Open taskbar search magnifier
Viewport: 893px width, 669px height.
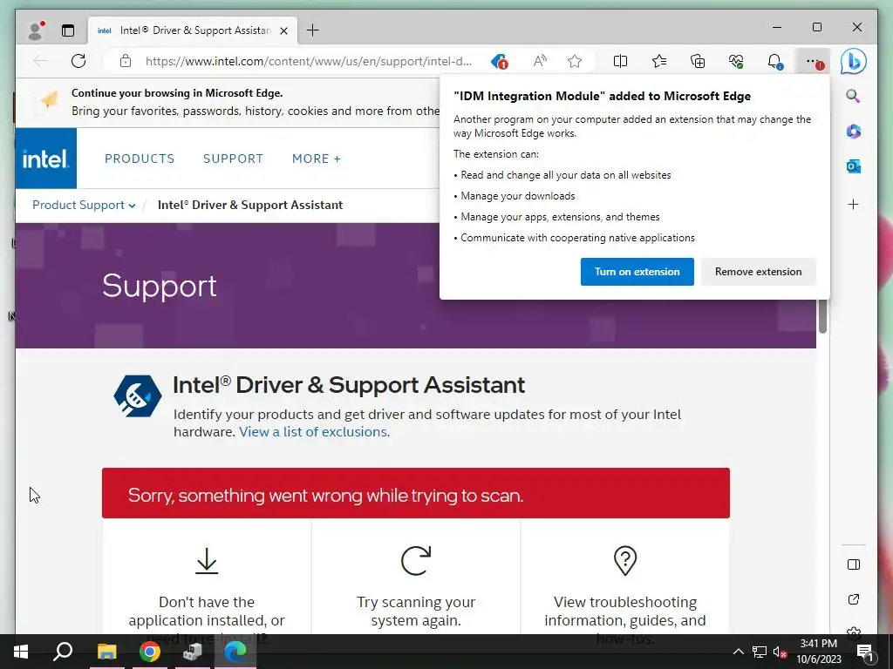tap(63, 652)
